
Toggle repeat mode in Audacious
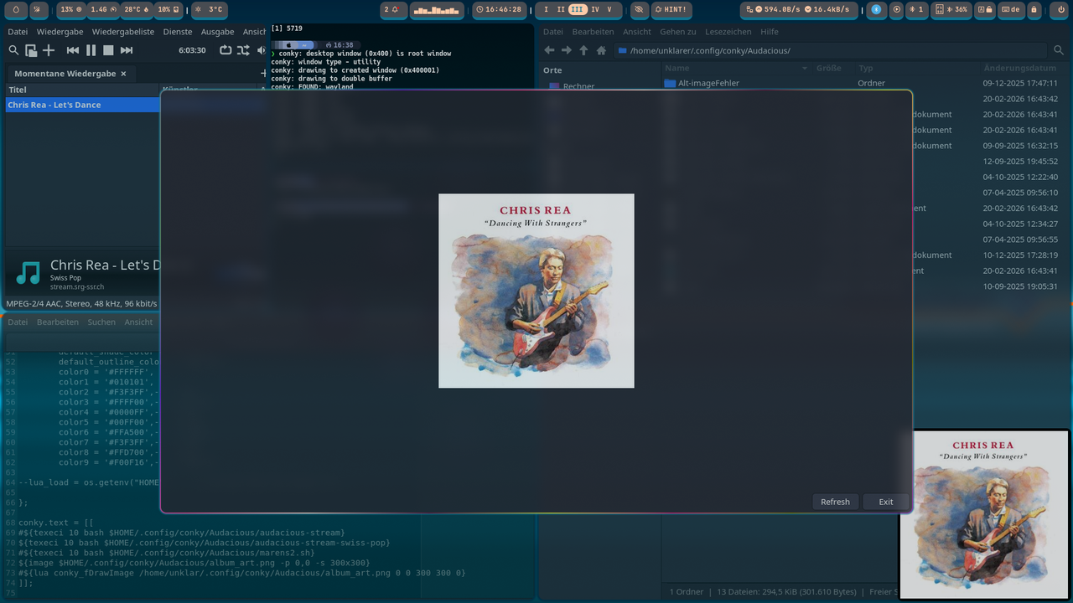point(225,50)
